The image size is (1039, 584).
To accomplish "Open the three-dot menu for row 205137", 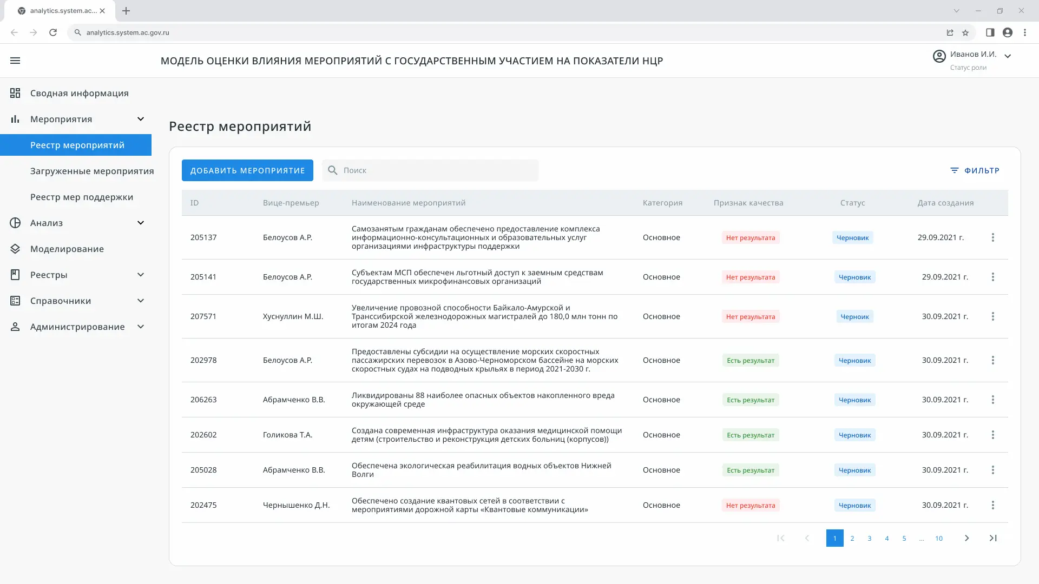I will point(992,237).
